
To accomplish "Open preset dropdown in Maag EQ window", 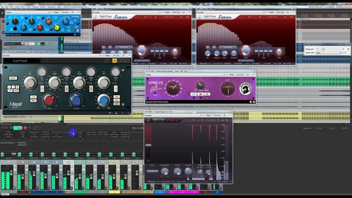I will 28,12.
